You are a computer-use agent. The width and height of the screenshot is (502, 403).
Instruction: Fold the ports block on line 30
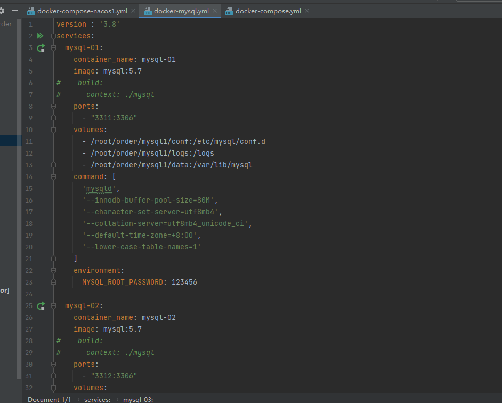point(53,365)
